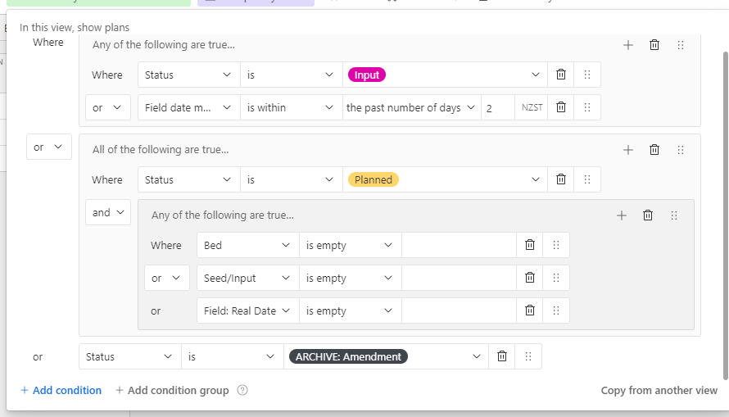729x417 pixels.
Task: Open value dropdown showing ARCHIVE: Amendment
Action: pos(386,356)
